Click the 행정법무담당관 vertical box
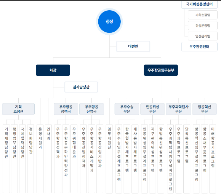This screenshot has height=195, width=221. 14,159
